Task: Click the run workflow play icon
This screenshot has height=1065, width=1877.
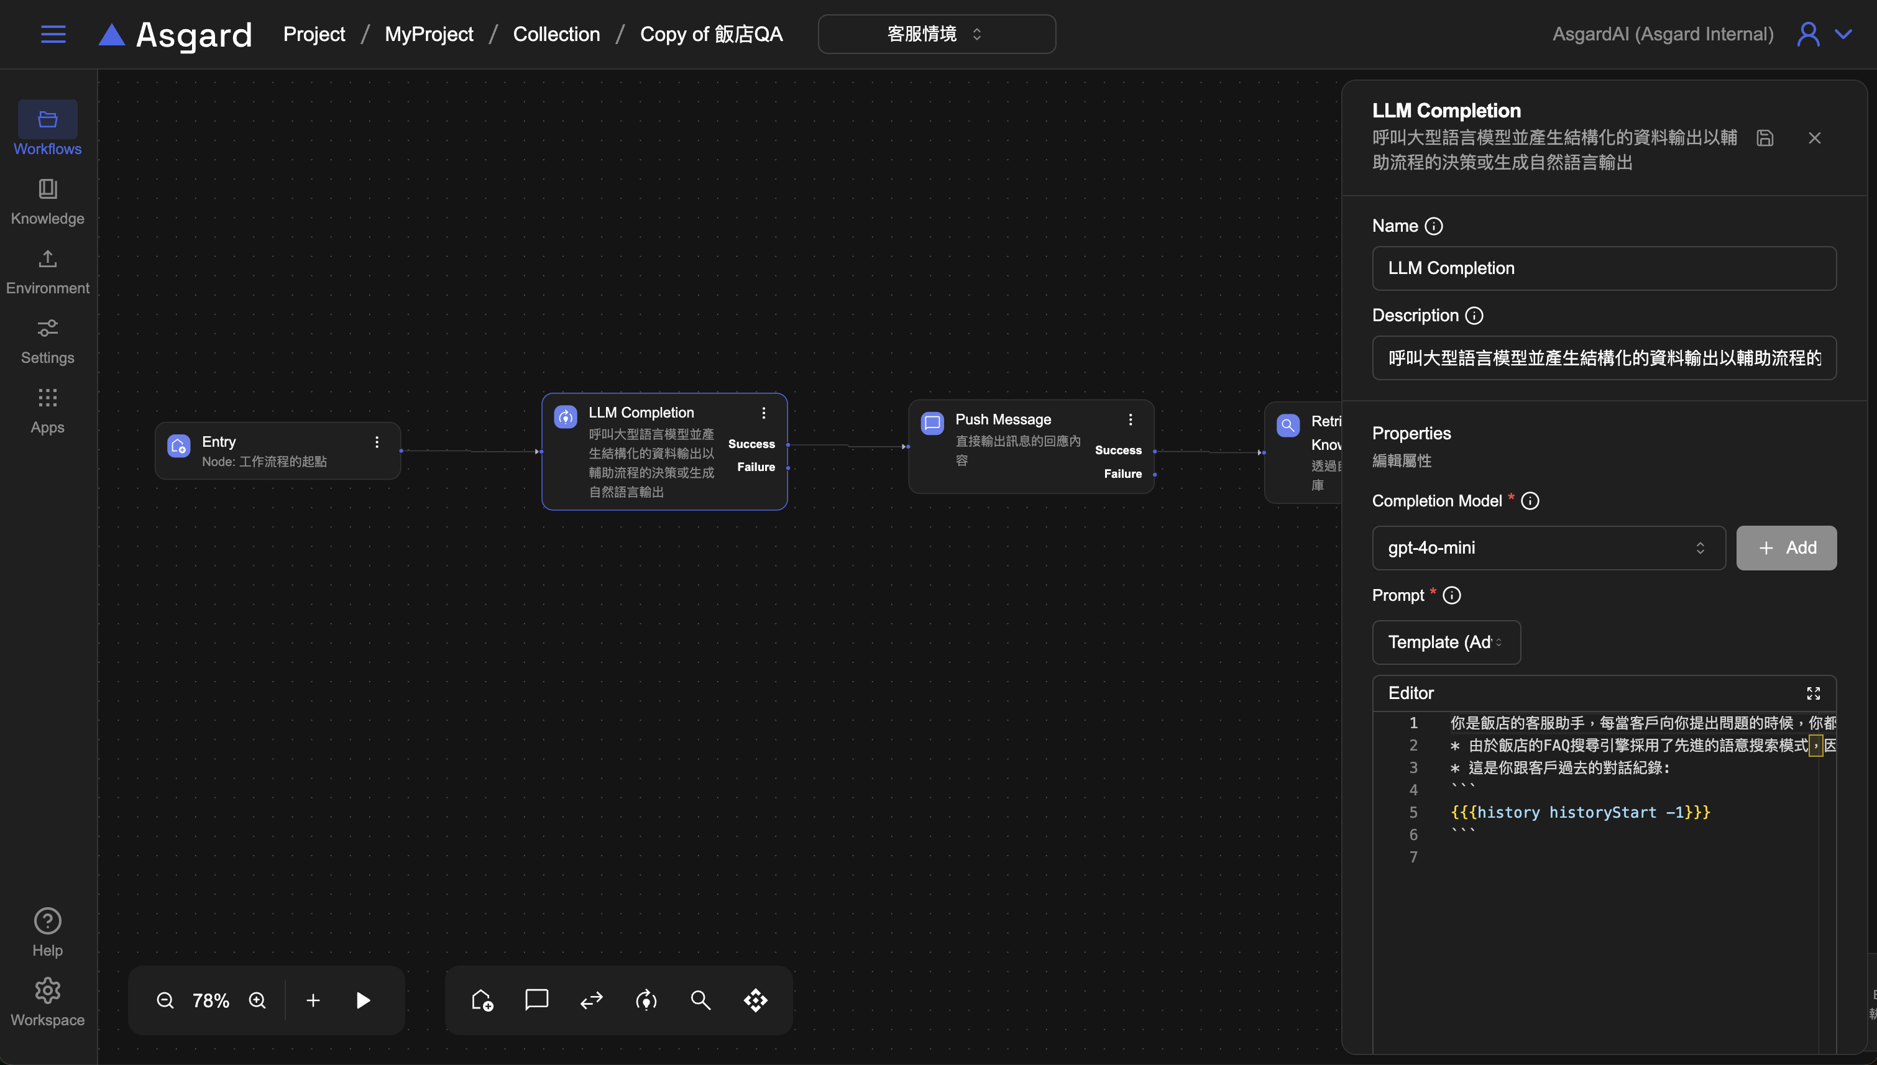Action: tap(363, 1000)
